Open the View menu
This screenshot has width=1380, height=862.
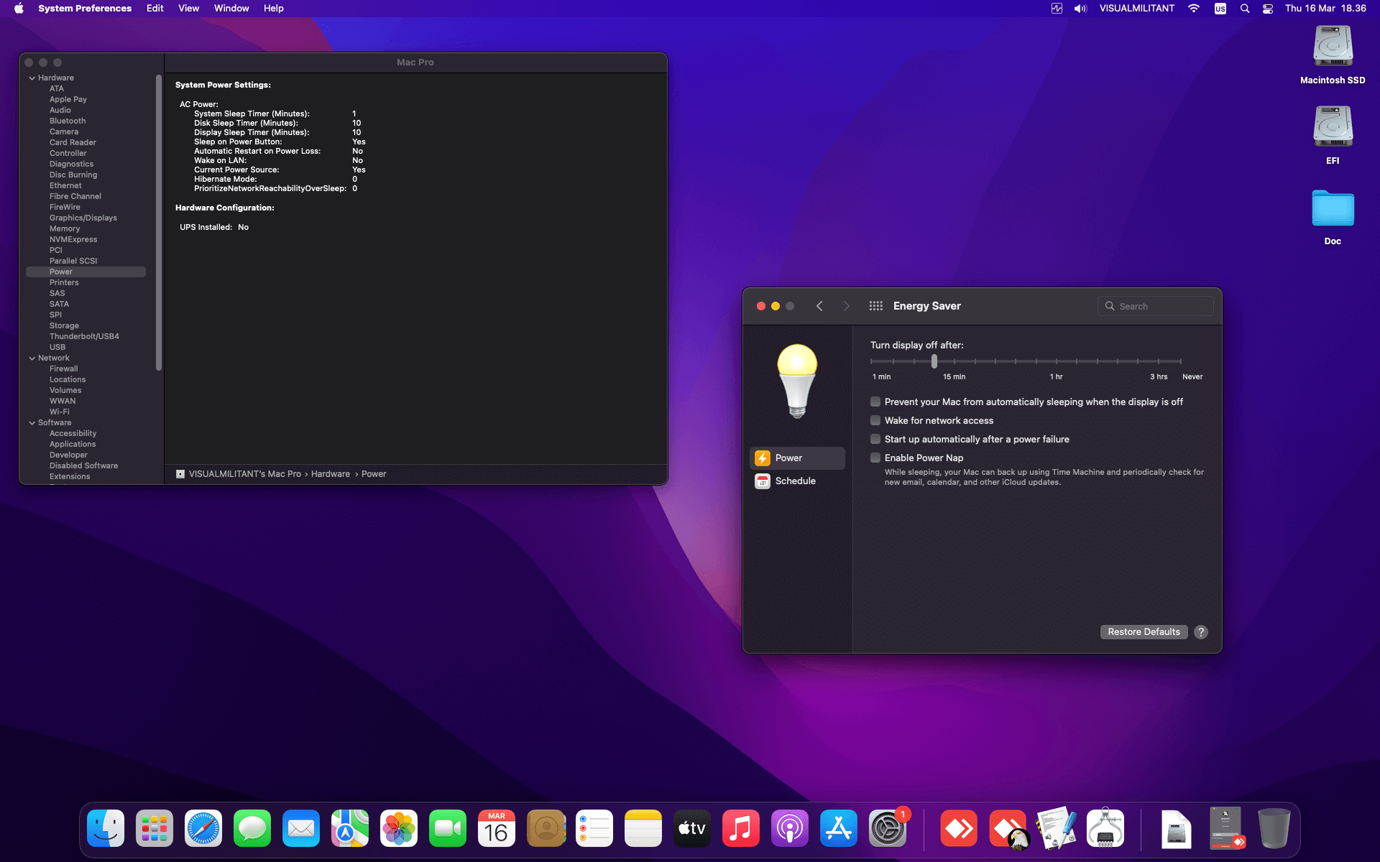point(188,9)
